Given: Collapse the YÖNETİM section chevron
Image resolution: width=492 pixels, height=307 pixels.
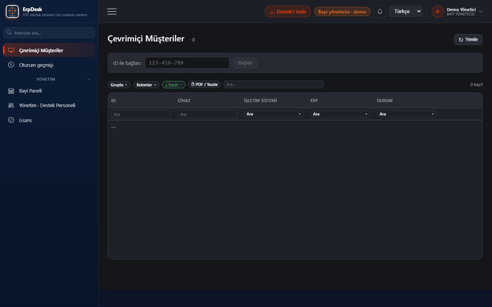Looking at the screenshot, I should click(89, 79).
